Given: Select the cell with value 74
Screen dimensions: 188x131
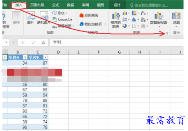Looking at the screenshot, I should 38,122.
